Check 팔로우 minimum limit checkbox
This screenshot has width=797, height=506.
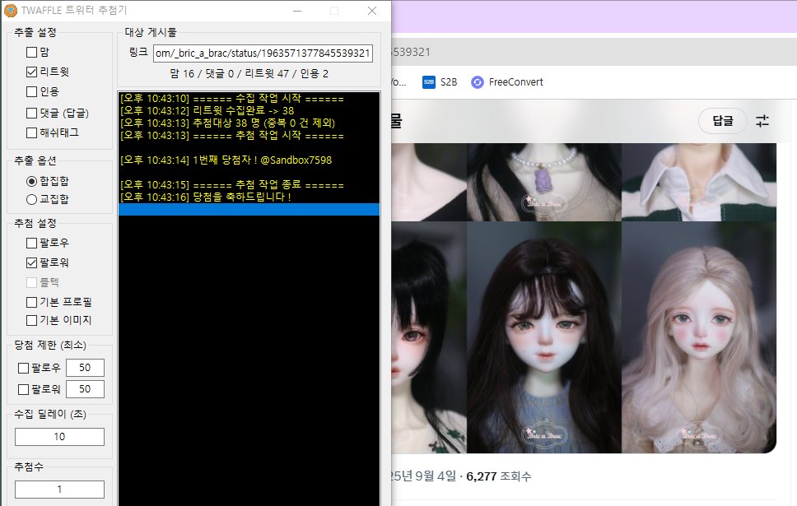[23, 368]
